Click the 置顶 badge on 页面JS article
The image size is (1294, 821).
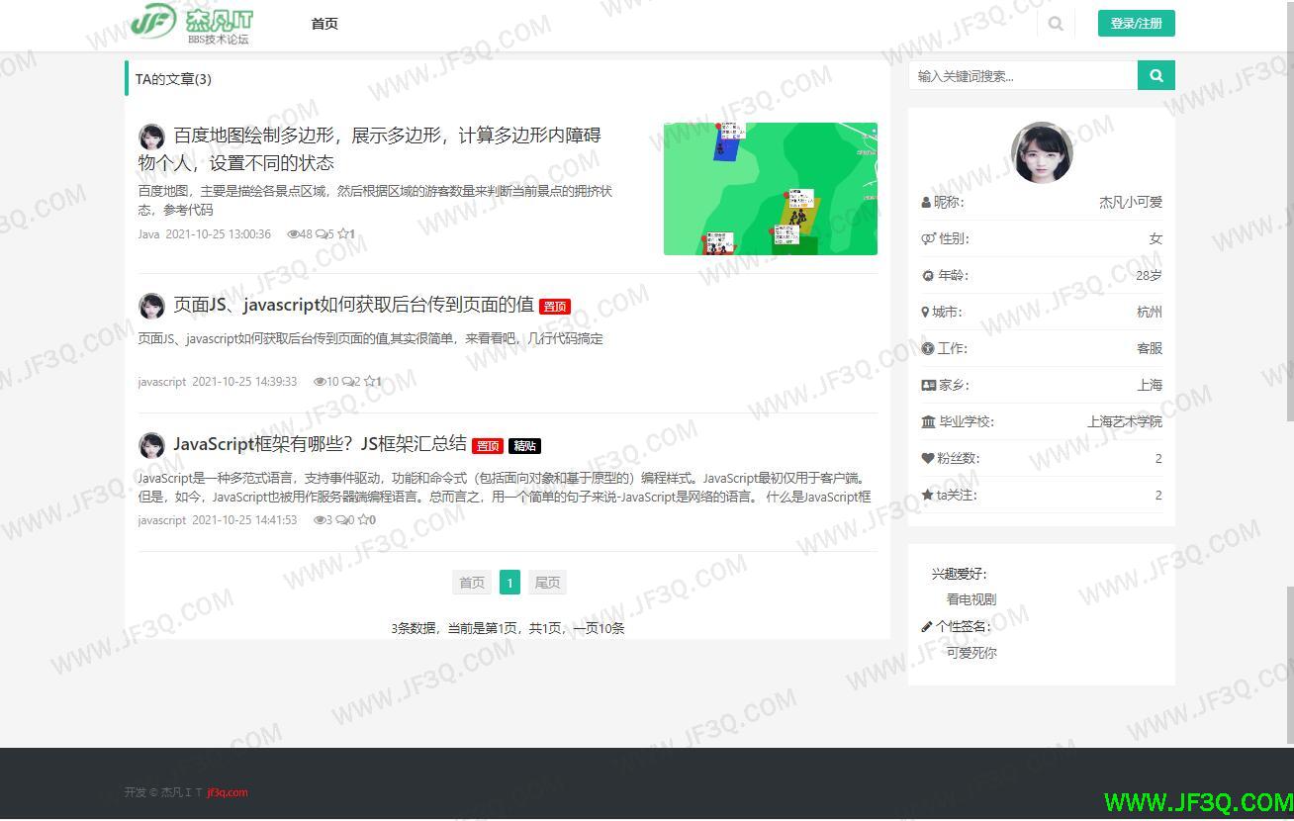click(x=555, y=306)
